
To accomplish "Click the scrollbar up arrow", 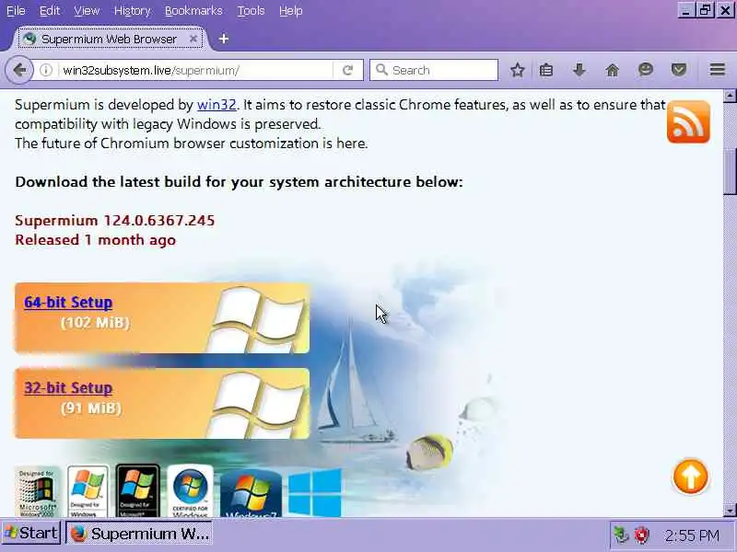I will click(x=730, y=96).
